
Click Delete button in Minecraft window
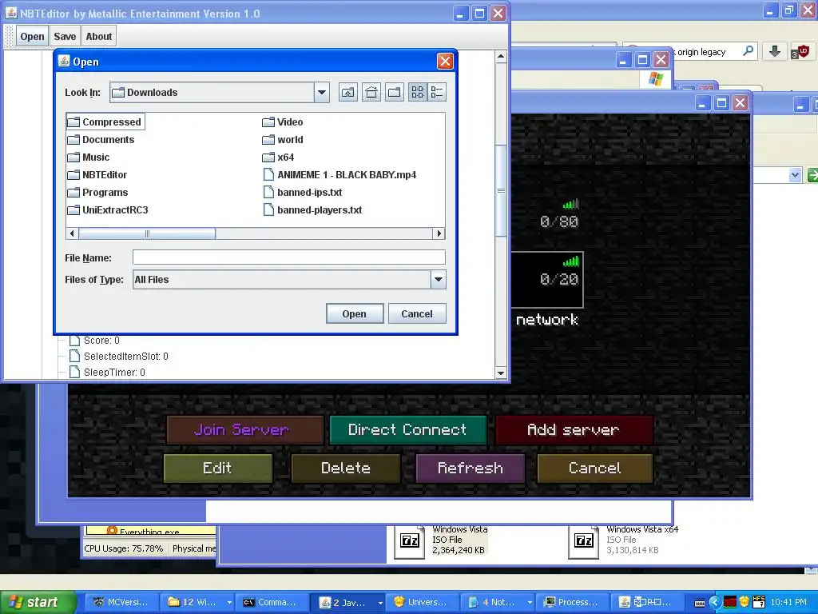pyautogui.click(x=345, y=468)
